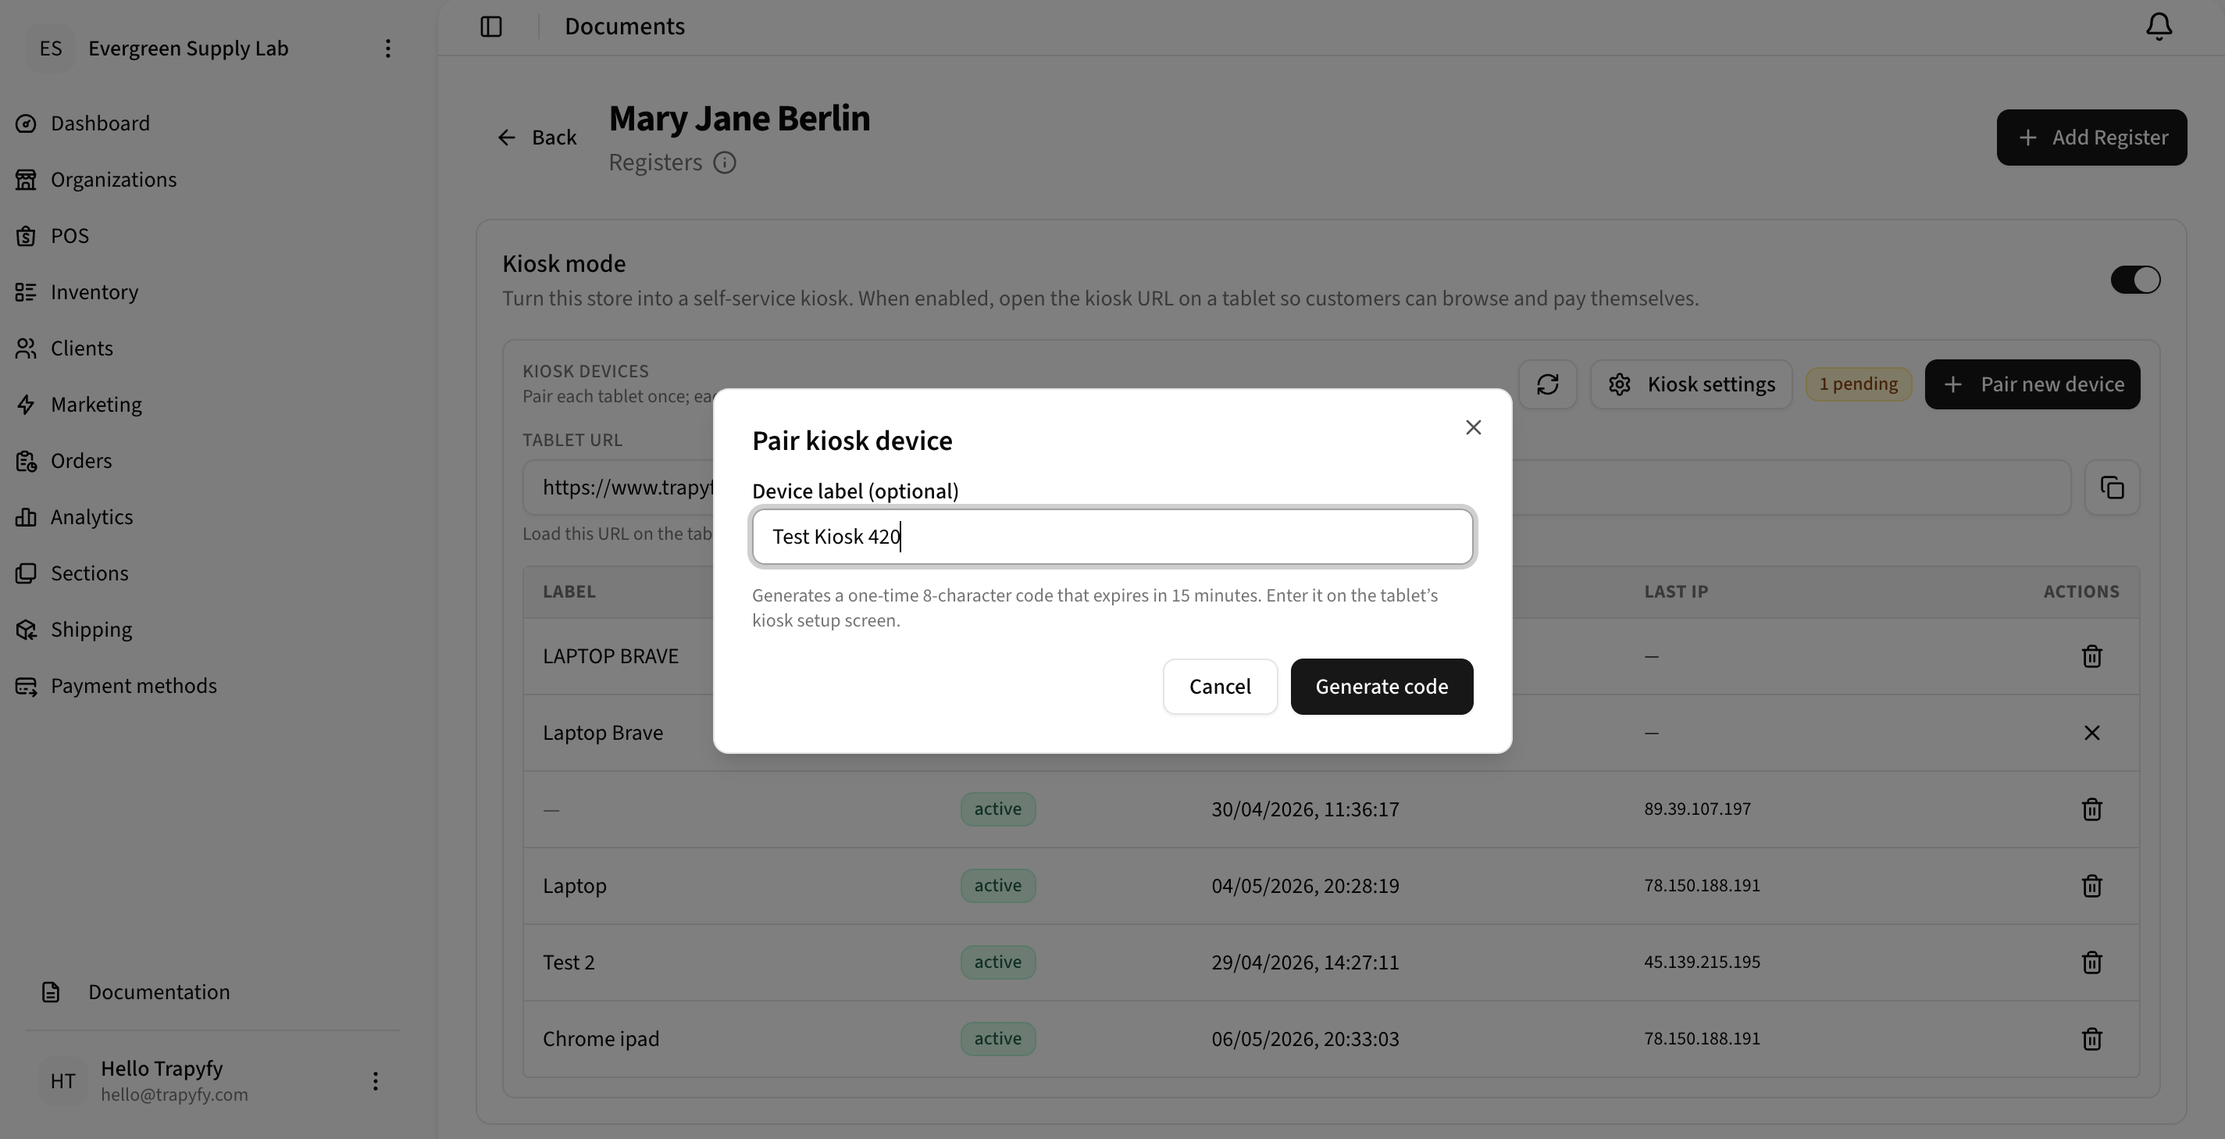Viewport: 2225px width, 1139px height.
Task: Open Marketing section
Action: tap(96, 405)
